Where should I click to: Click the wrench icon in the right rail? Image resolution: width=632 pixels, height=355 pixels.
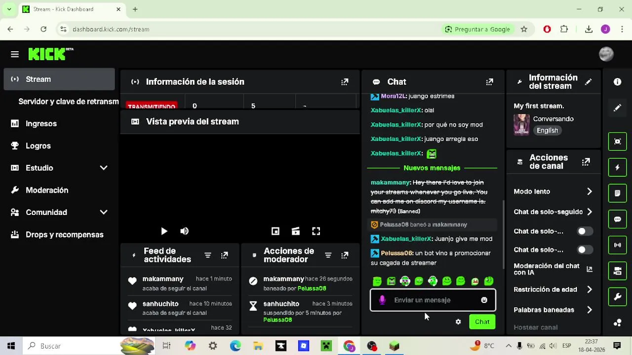(x=617, y=297)
